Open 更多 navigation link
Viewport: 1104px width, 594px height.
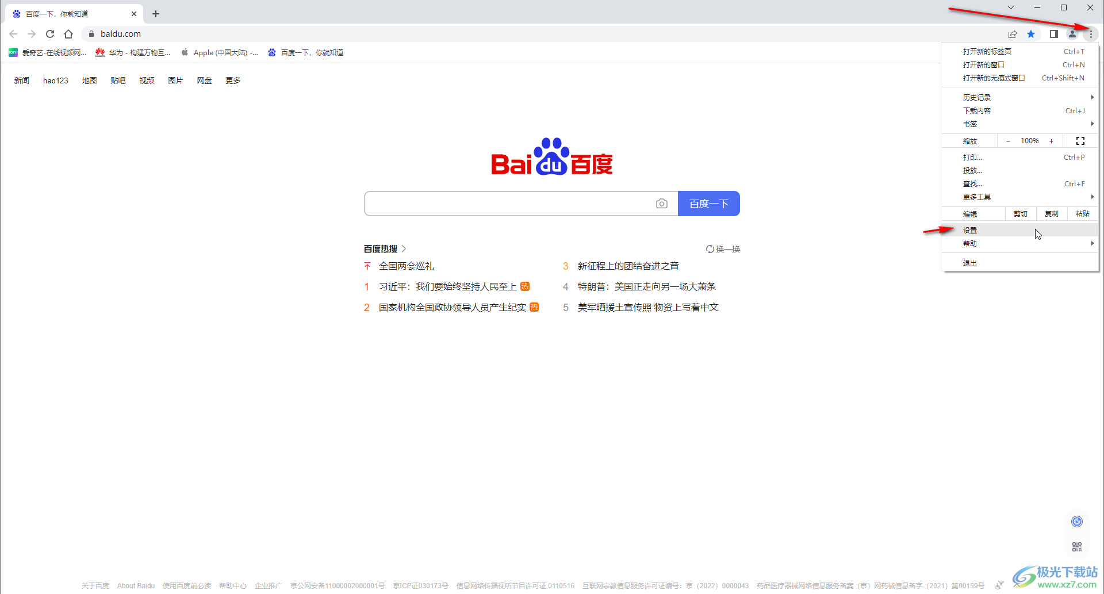tap(233, 81)
